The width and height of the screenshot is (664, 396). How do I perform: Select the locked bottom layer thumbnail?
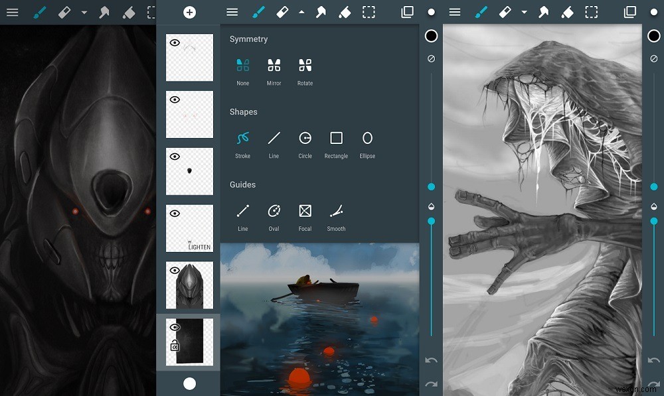point(193,342)
